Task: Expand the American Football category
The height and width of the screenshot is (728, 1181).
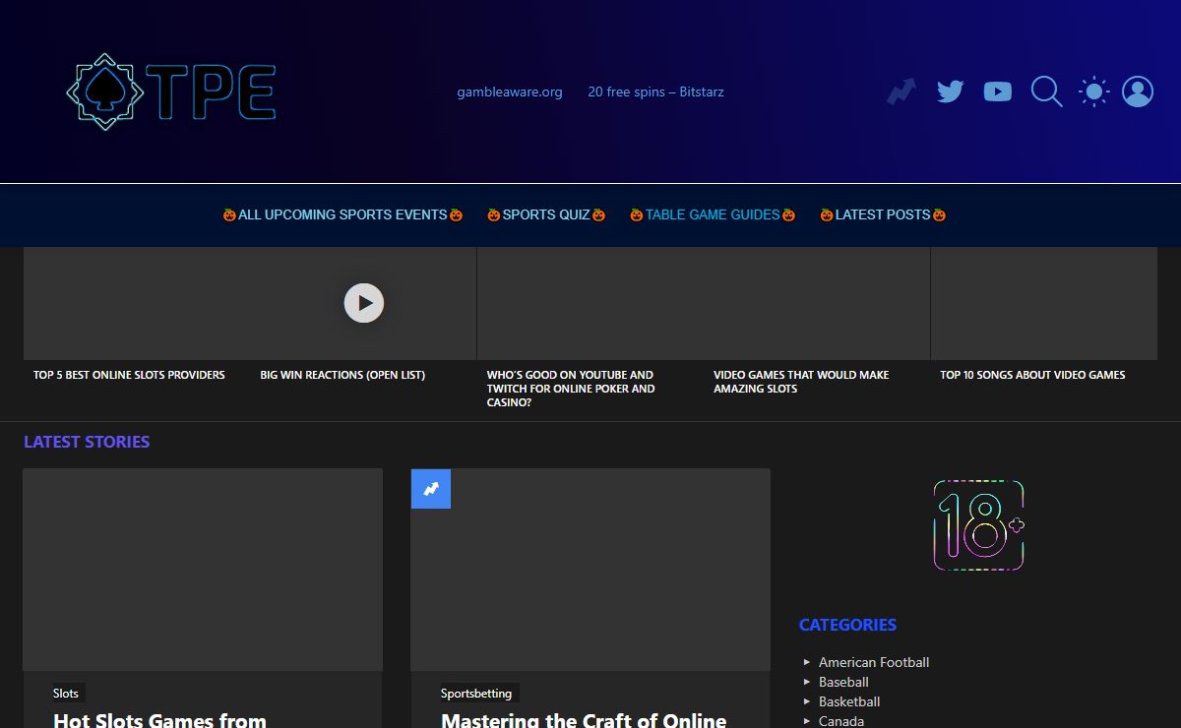Action: click(873, 662)
